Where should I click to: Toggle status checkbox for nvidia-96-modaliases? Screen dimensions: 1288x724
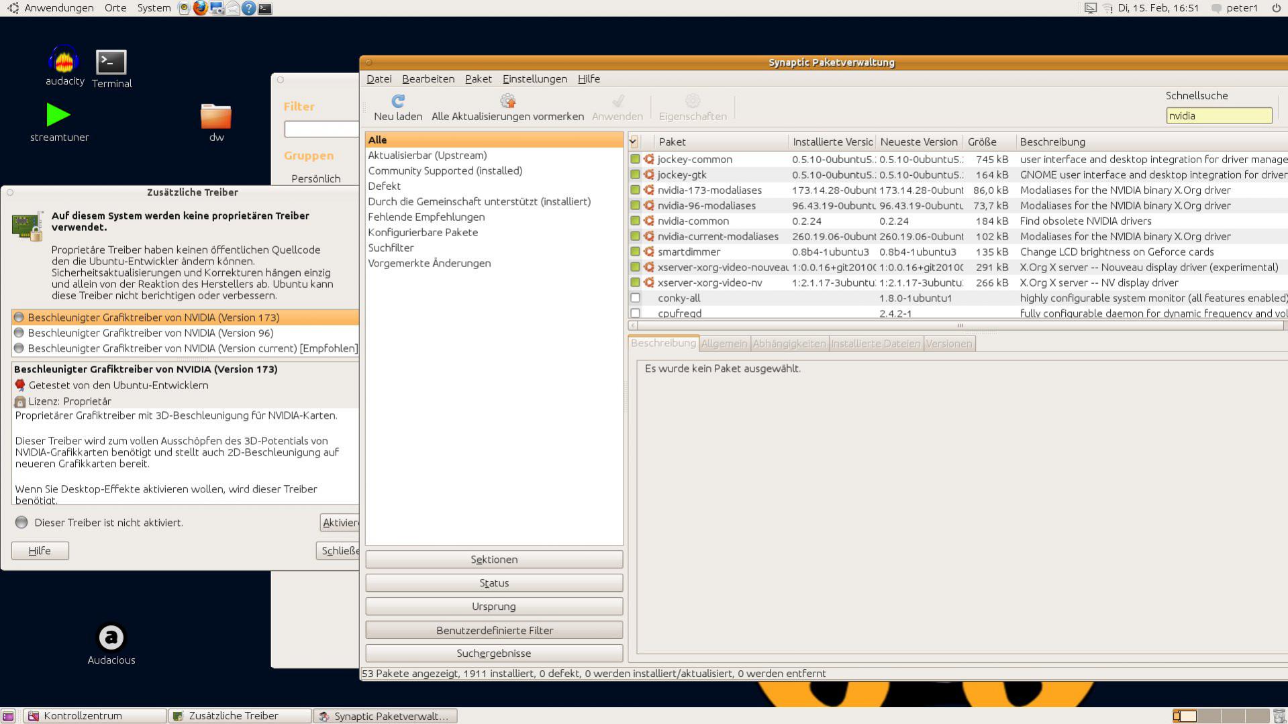point(635,205)
